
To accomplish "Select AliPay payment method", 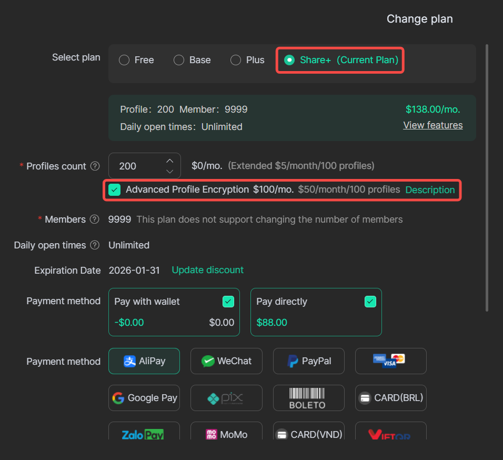I will click(144, 361).
